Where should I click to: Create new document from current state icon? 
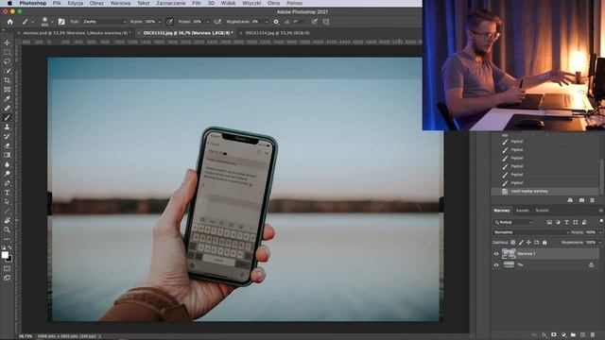(x=570, y=200)
